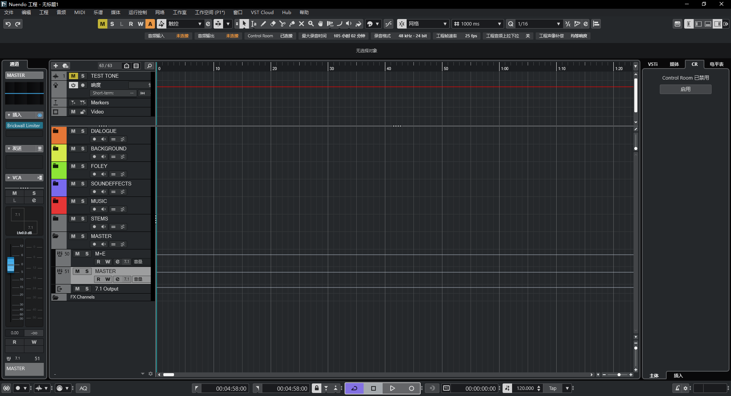Click the 启用 button to enable Control Room

(685, 89)
